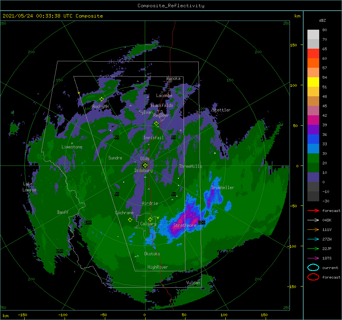Click the Drumheller city label

(223, 188)
